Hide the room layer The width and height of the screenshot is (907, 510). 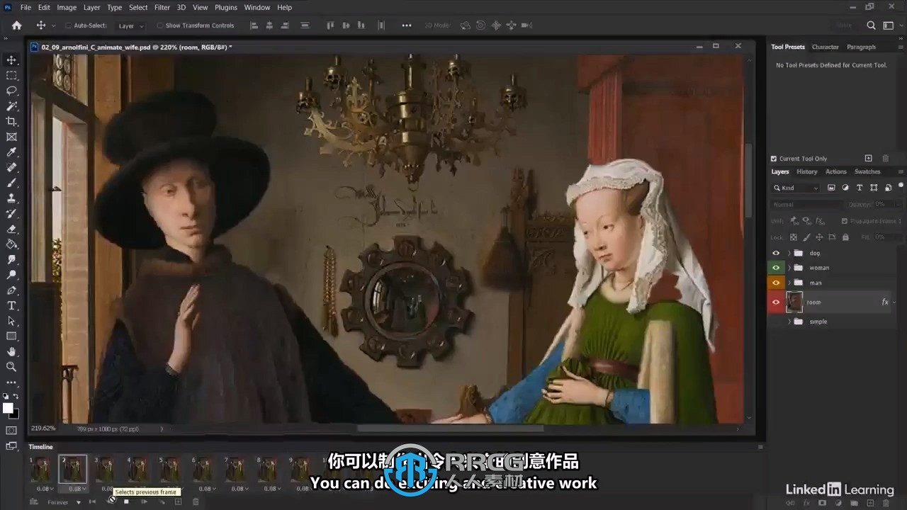click(776, 302)
